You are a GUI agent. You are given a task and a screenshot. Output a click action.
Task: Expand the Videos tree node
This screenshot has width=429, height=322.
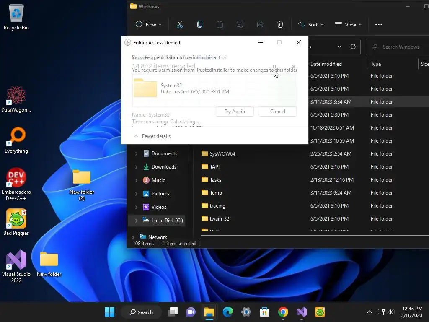click(x=136, y=207)
